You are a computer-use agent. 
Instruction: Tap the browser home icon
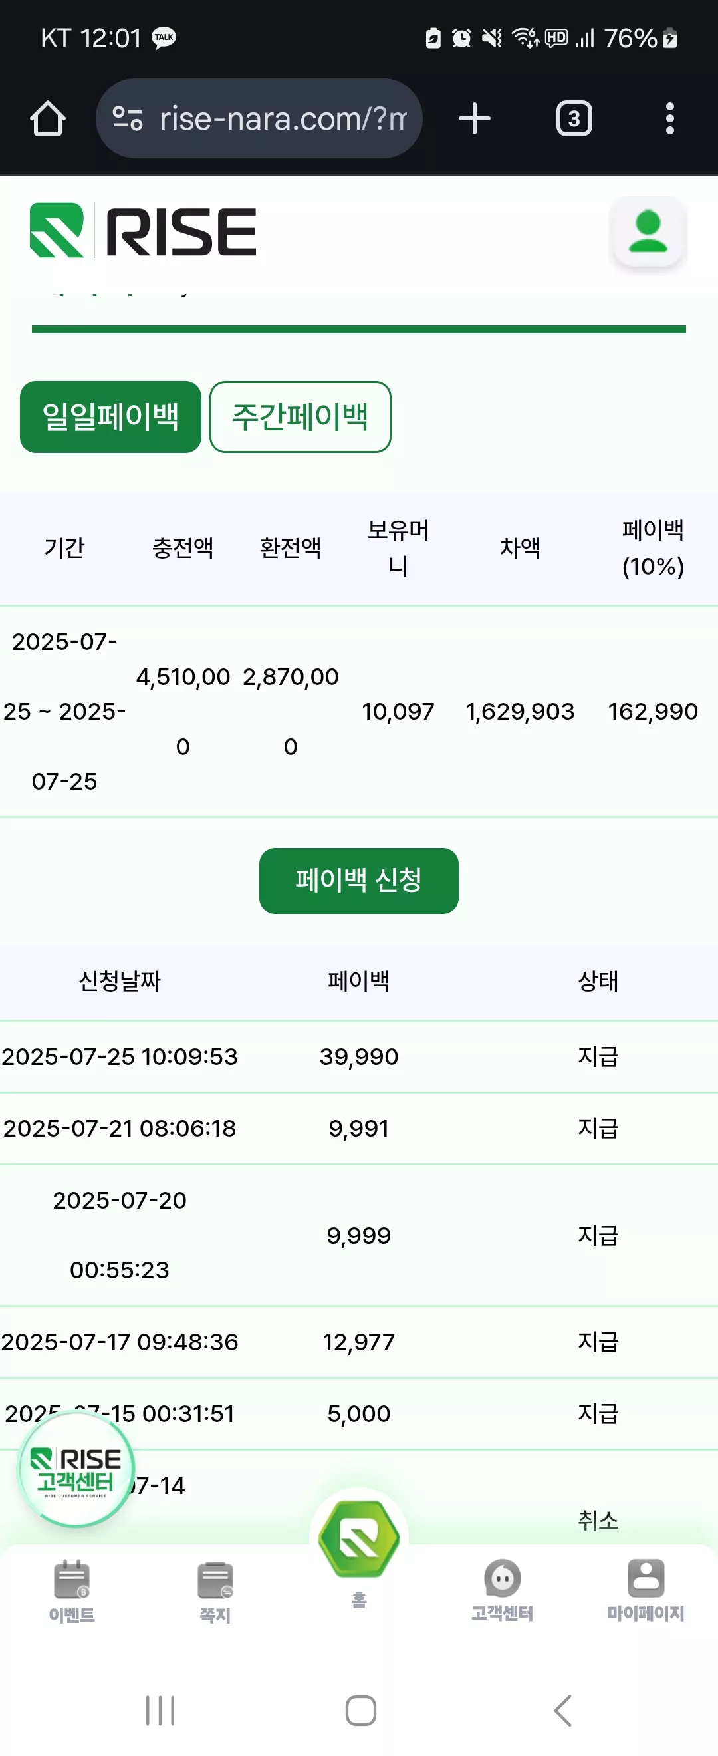click(x=48, y=118)
